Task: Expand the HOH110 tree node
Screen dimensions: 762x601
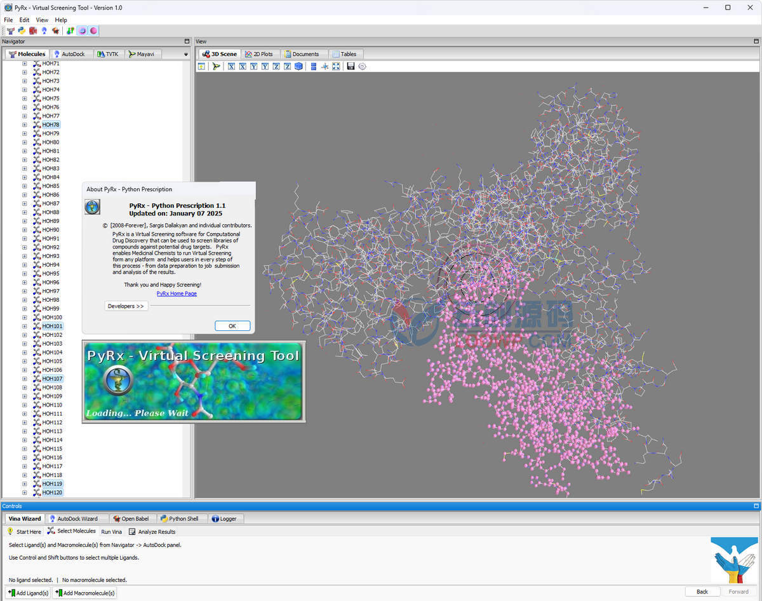Action: tap(25, 405)
